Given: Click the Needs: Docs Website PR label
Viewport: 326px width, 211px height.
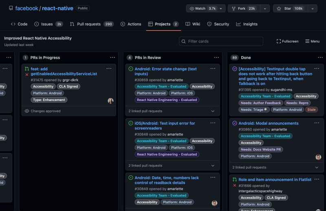Looking at the screenshot, I should (x=261, y=149).
